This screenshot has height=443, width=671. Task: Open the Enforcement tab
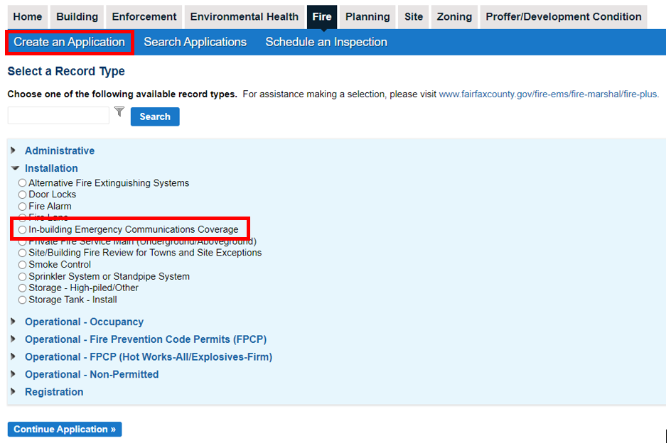pyautogui.click(x=144, y=16)
